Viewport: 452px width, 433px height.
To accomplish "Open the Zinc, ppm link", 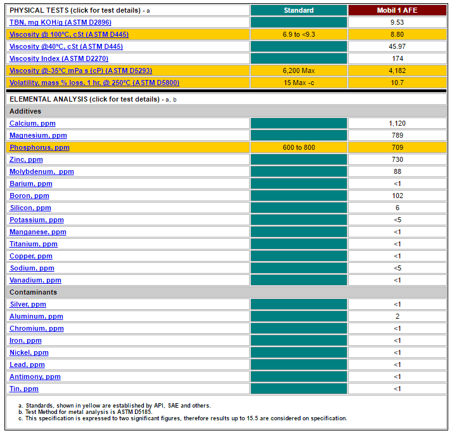I will click(26, 159).
